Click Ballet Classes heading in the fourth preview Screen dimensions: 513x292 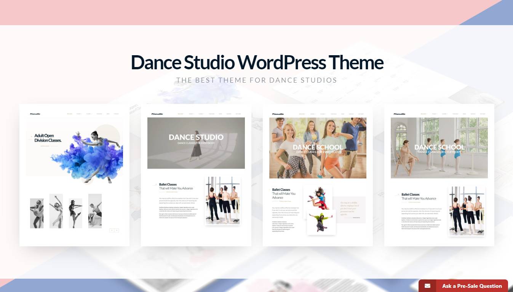click(411, 195)
